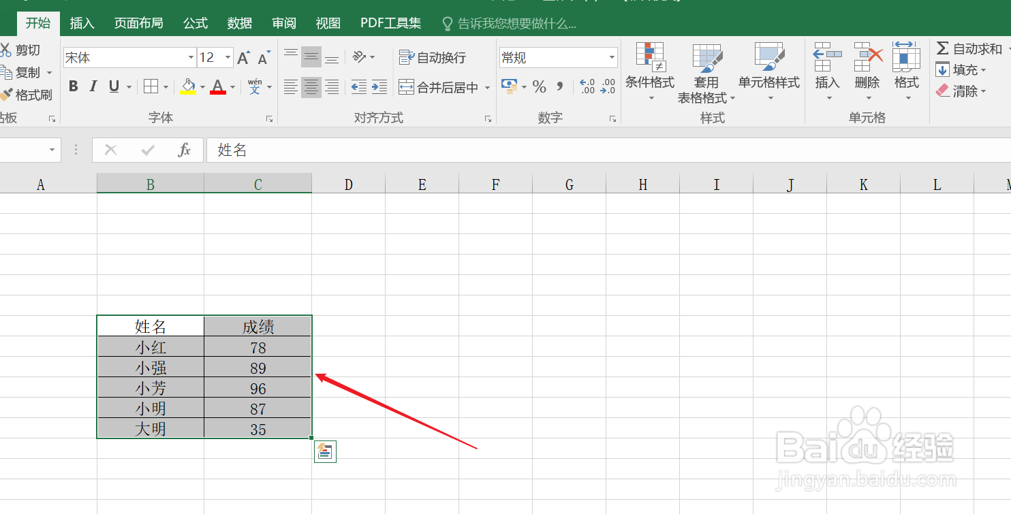Image resolution: width=1011 pixels, height=514 pixels.
Task: Open font group dialog launcher
Action: tap(269, 118)
